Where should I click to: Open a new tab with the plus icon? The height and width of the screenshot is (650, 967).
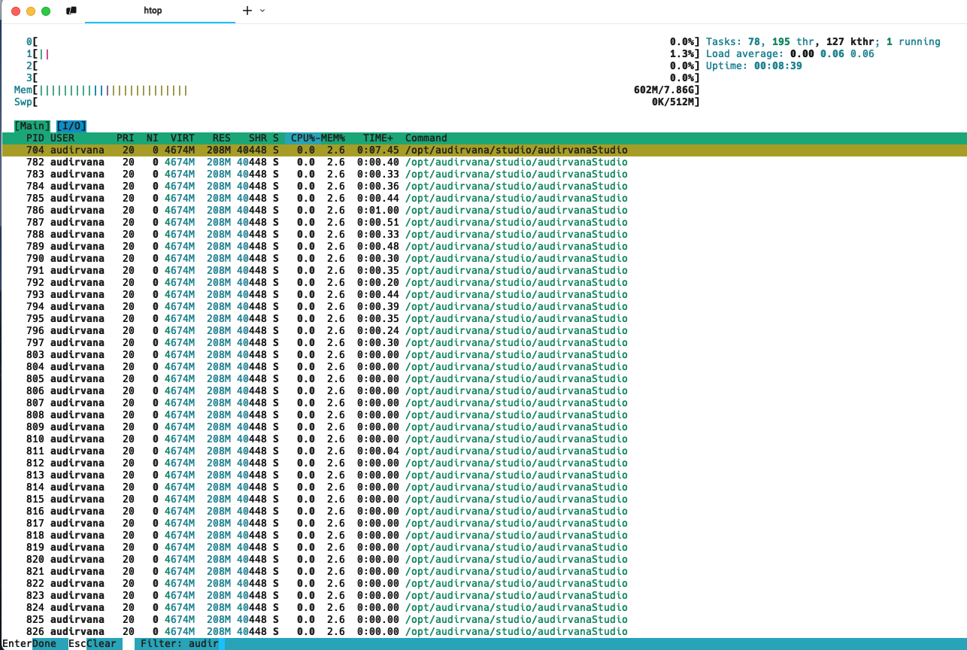(247, 11)
